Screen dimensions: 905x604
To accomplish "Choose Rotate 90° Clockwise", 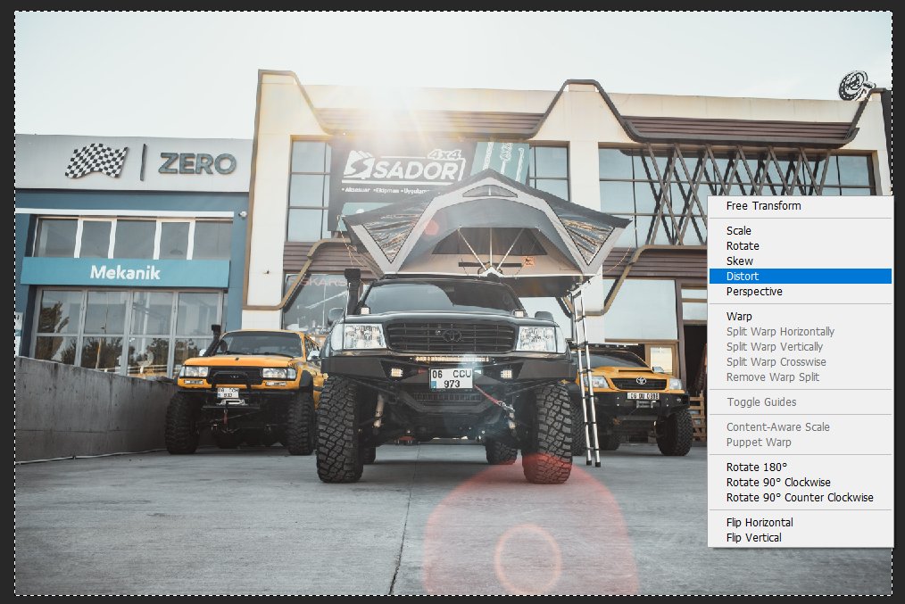I will click(x=800, y=483).
